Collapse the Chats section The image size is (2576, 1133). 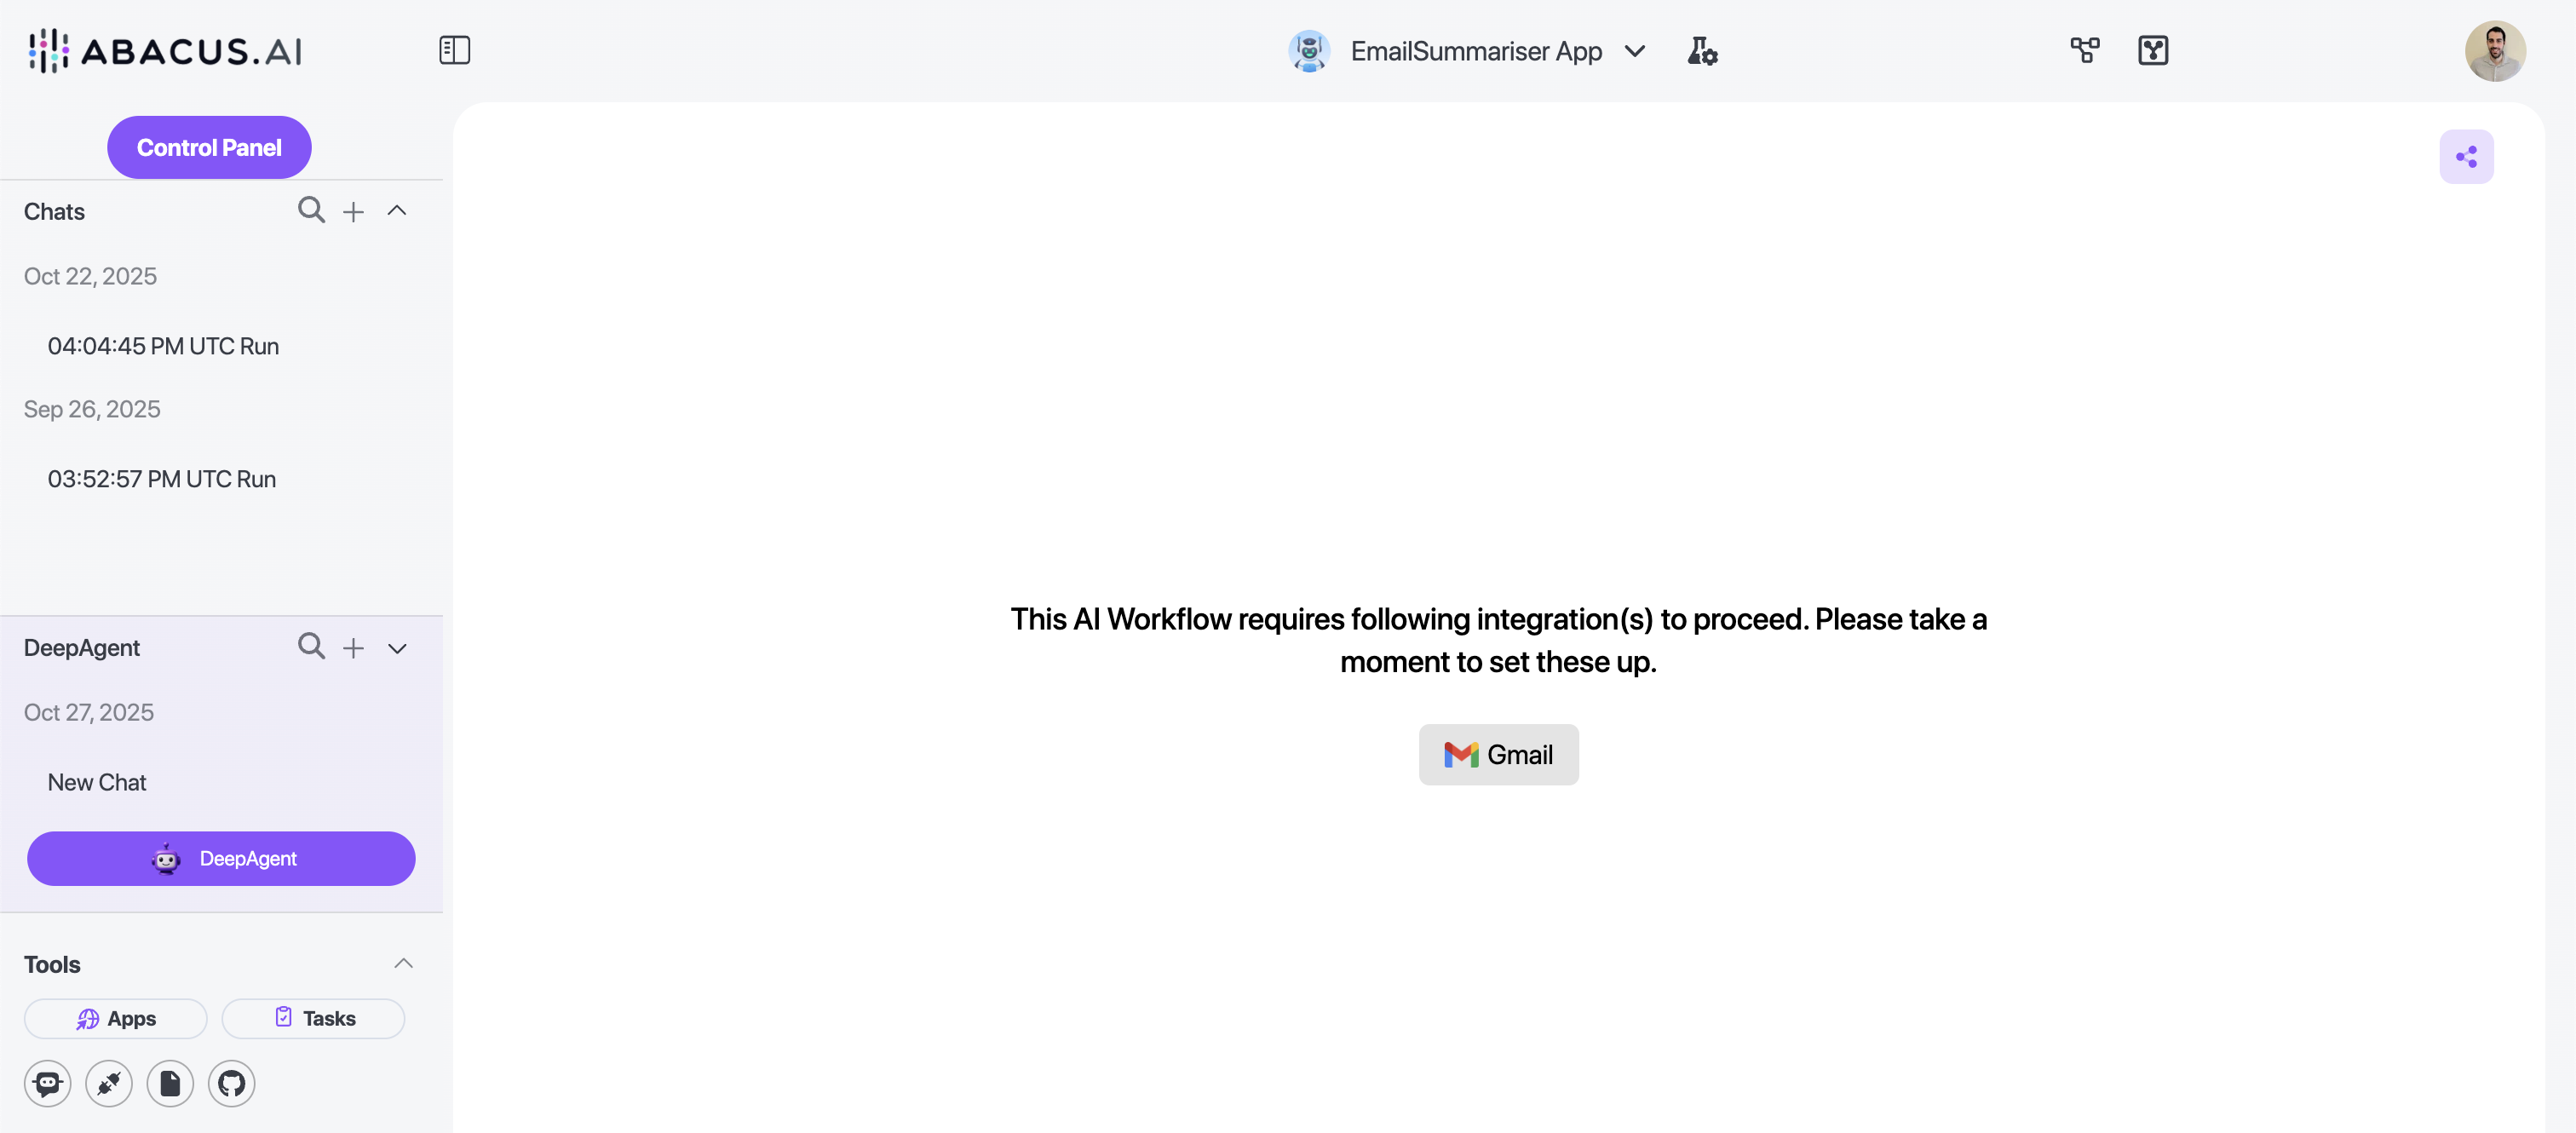pyautogui.click(x=397, y=210)
